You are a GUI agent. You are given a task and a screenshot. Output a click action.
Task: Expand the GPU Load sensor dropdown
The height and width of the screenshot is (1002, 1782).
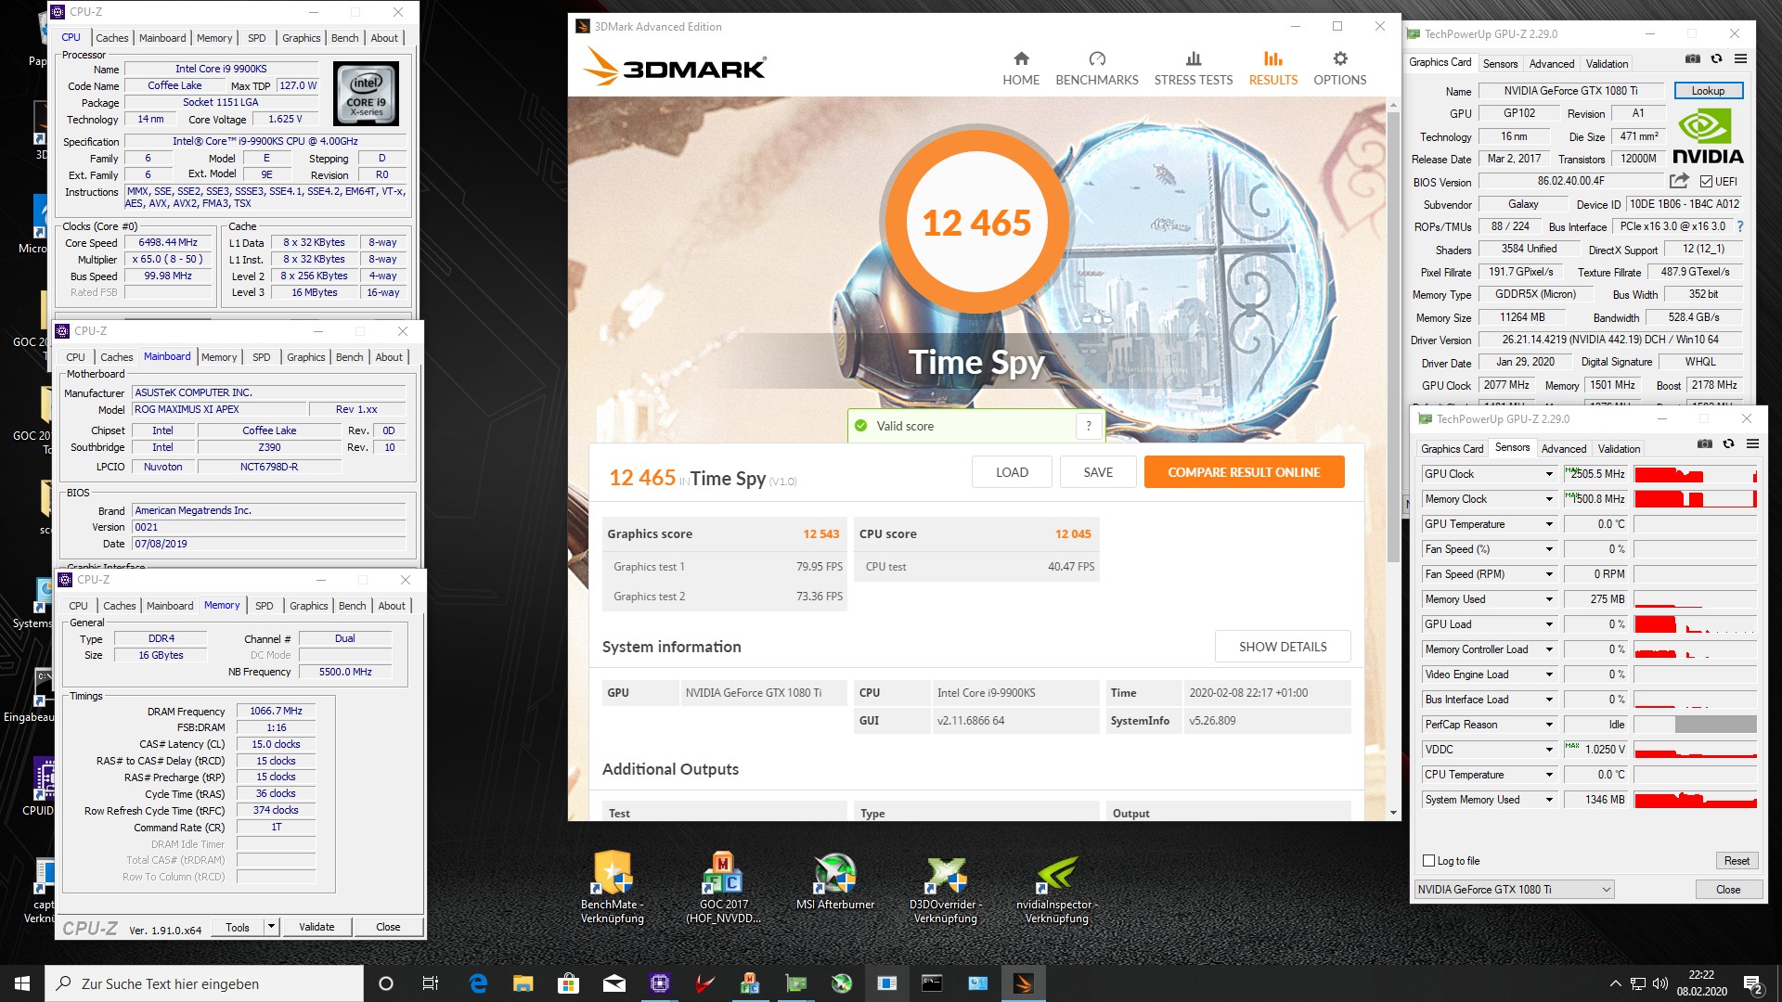1549,624
